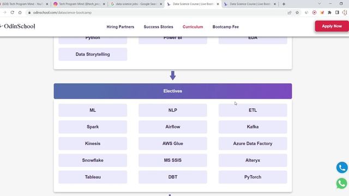The height and width of the screenshot is (196, 349).
Task: Open the orange extension icon in toolbar
Action: coord(322,13)
